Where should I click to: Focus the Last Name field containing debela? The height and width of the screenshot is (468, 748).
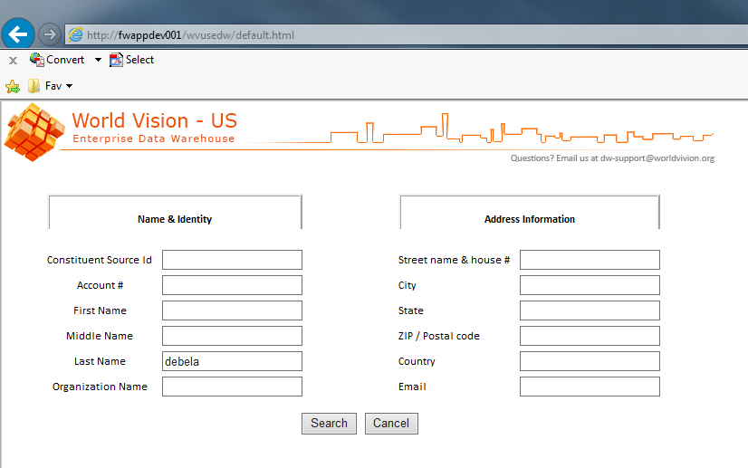(x=232, y=361)
